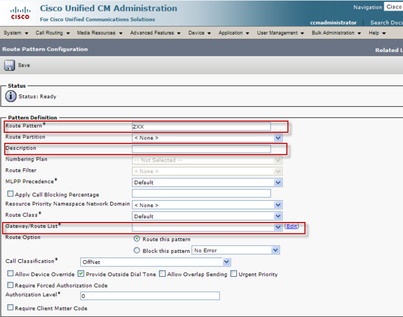
Task: Click the disabled Numbering Plan dropdown
Action: click(x=207, y=160)
